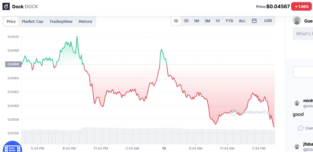Click the empty search box above comments
The width and height of the screenshot is (313, 152).
303,72
